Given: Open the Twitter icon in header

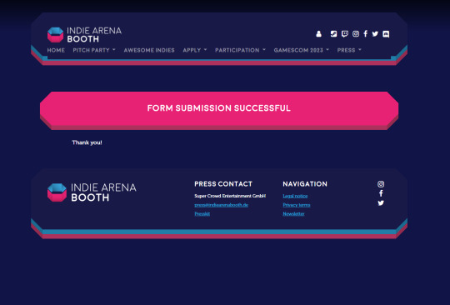Looking at the screenshot, I should 375,34.
